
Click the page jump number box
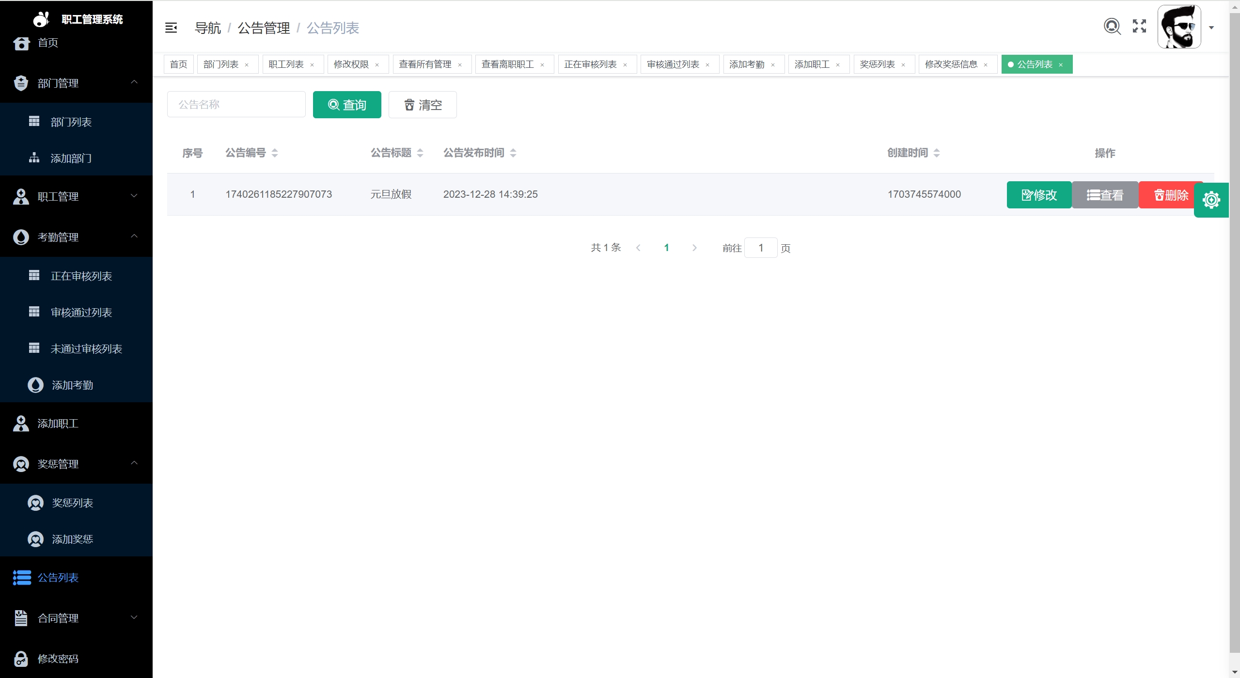(x=761, y=248)
